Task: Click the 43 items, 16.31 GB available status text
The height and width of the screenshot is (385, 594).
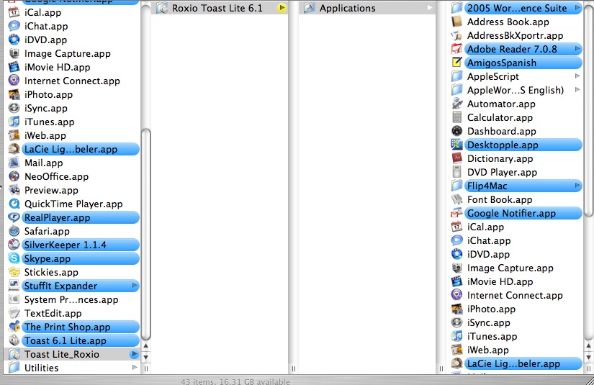Action: pyautogui.click(x=235, y=381)
